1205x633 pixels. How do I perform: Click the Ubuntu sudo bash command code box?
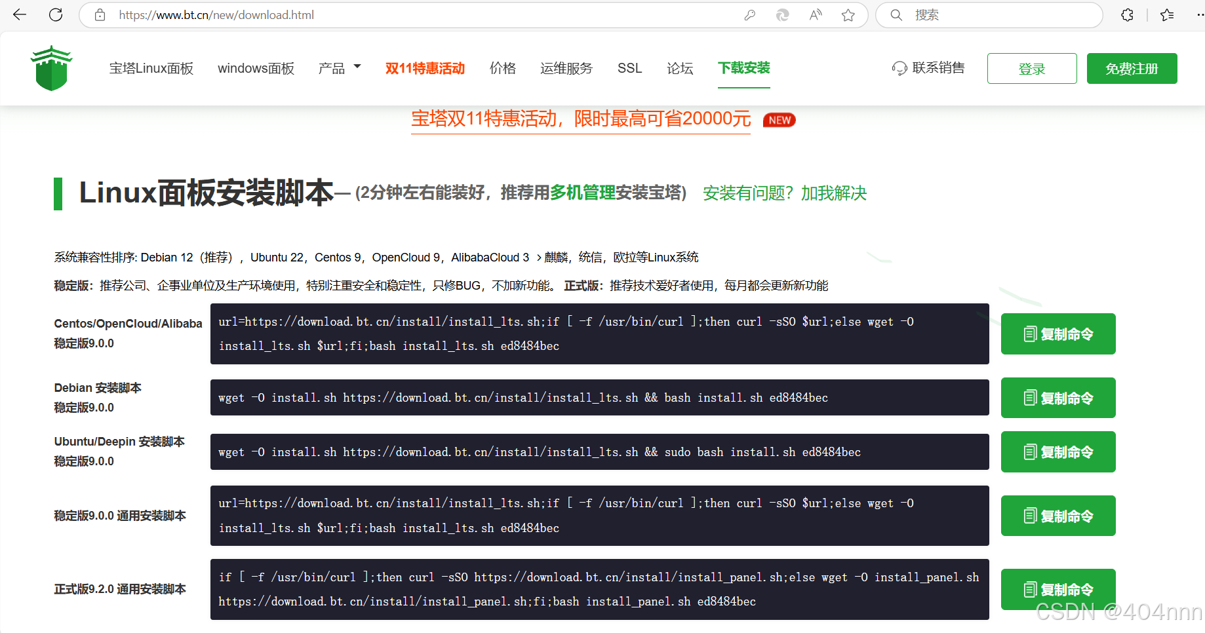tap(600, 452)
